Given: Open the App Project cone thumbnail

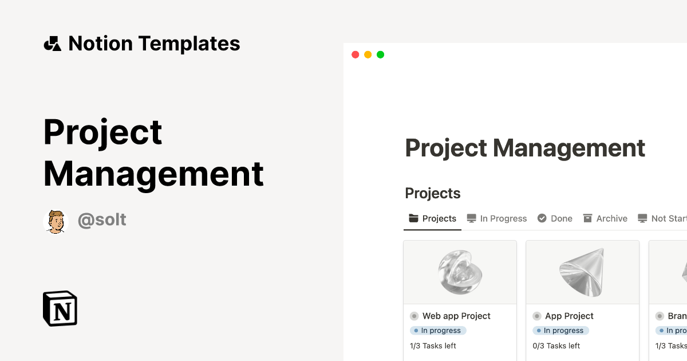Looking at the screenshot, I should (582, 272).
